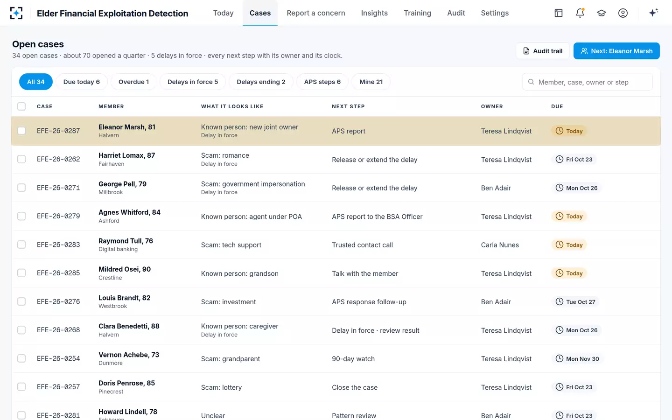Click the Mon Nov 30 due date
The image size is (672, 420).
pyautogui.click(x=577, y=358)
